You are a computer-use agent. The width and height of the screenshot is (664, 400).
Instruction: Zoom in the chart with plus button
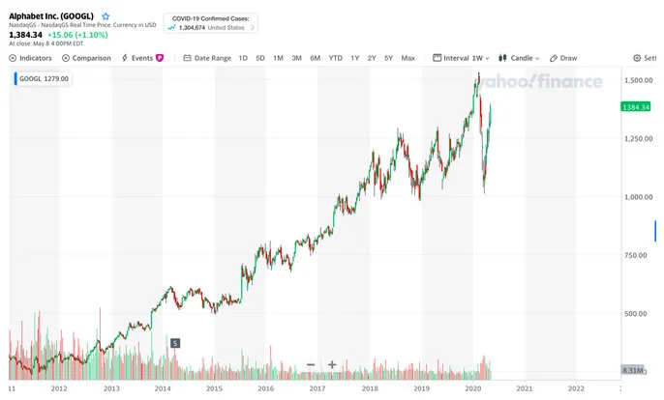coord(332,364)
